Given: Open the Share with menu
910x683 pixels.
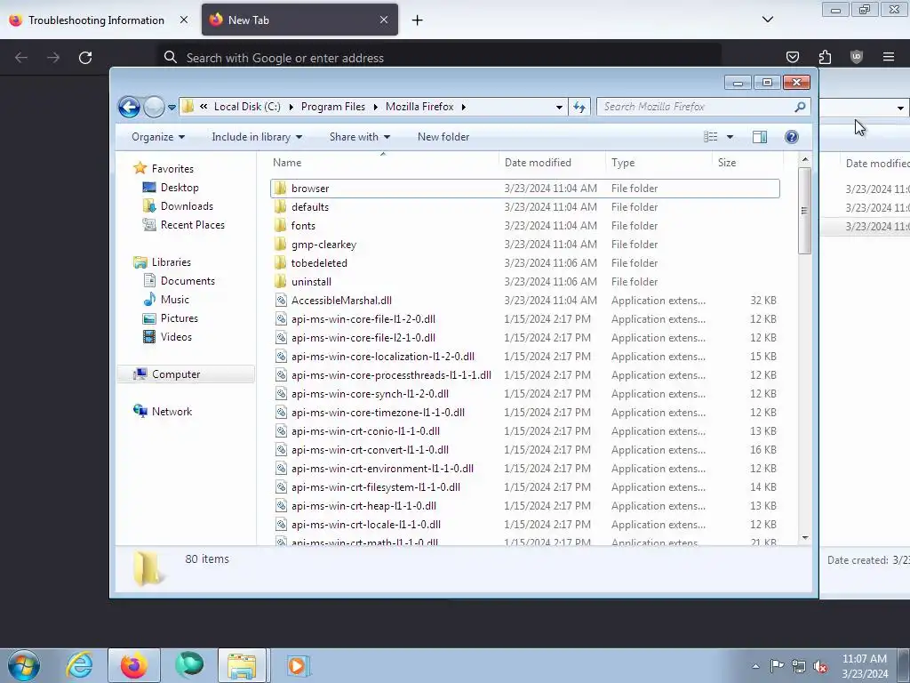Looking at the screenshot, I should pyautogui.click(x=360, y=137).
